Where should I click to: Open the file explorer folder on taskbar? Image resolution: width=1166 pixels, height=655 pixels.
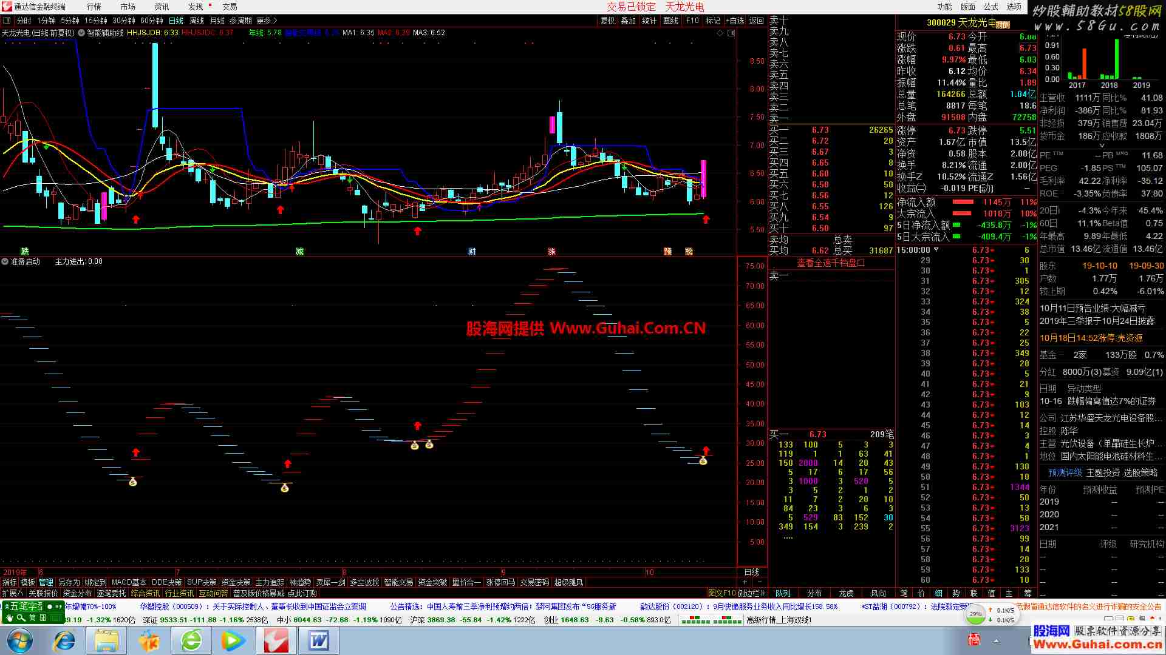click(106, 640)
